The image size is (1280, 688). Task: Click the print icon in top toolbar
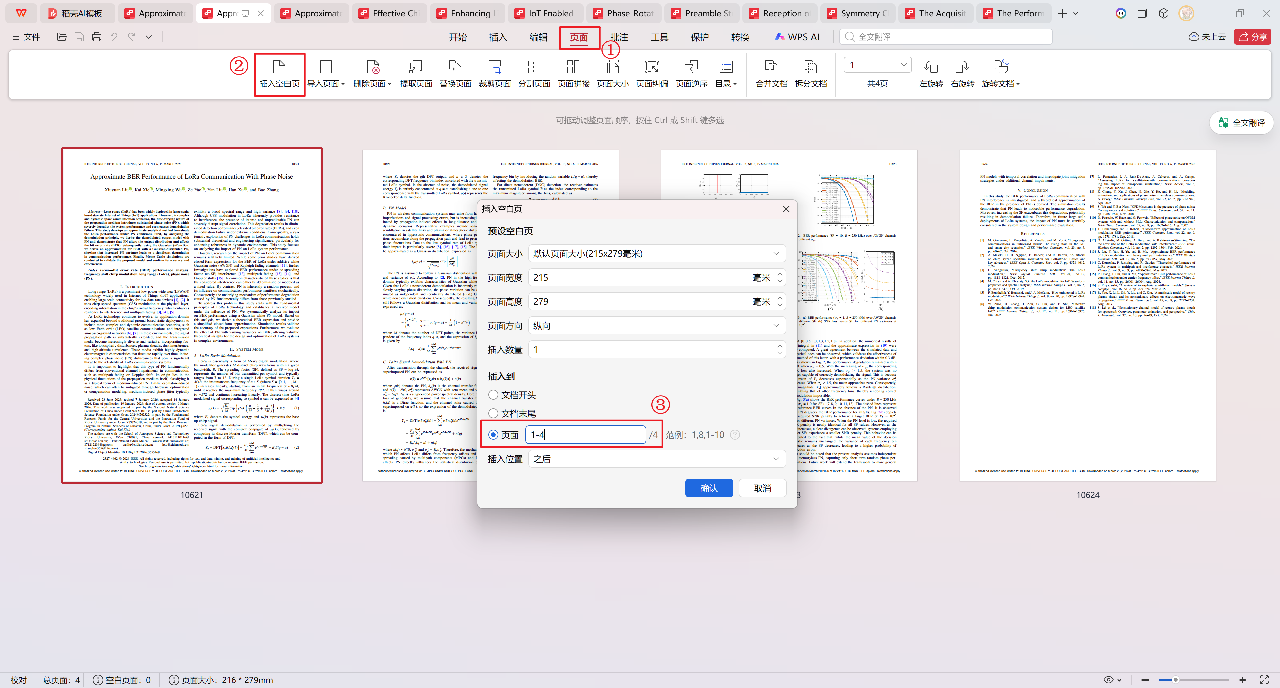(96, 37)
